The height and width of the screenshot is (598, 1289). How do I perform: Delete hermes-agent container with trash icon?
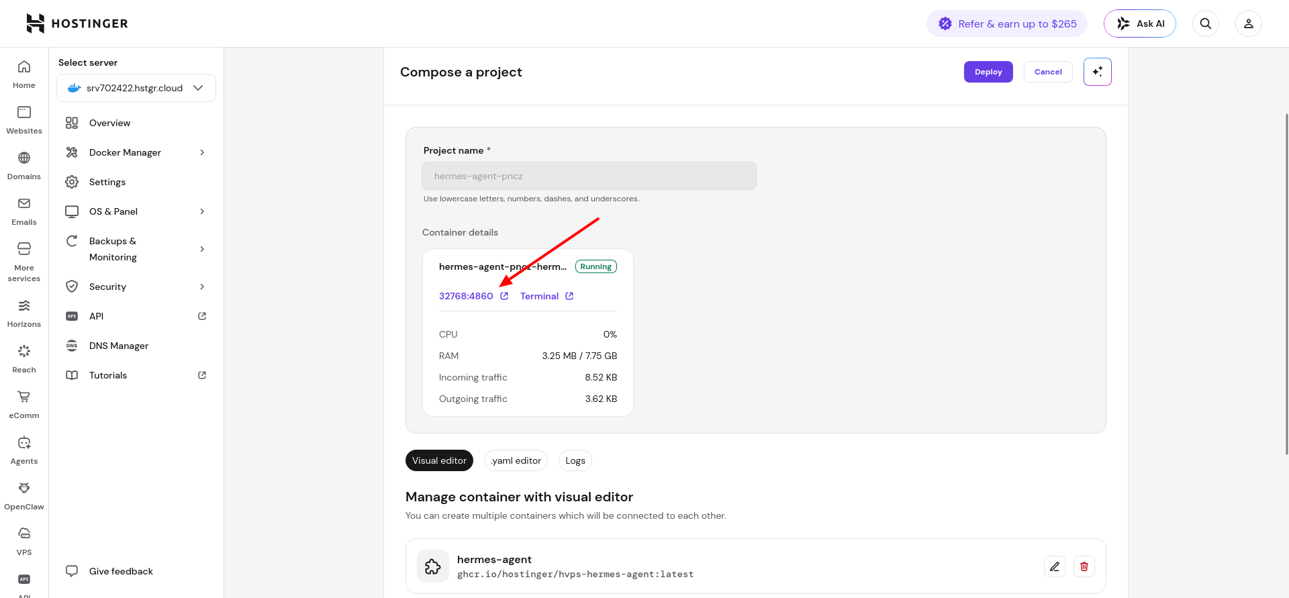(x=1084, y=566)
